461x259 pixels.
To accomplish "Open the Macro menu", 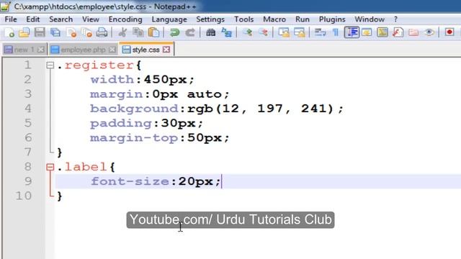I will (x=274, y=19).
